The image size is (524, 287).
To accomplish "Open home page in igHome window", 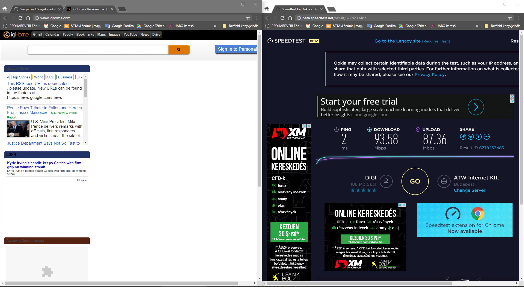I will 28,18.
